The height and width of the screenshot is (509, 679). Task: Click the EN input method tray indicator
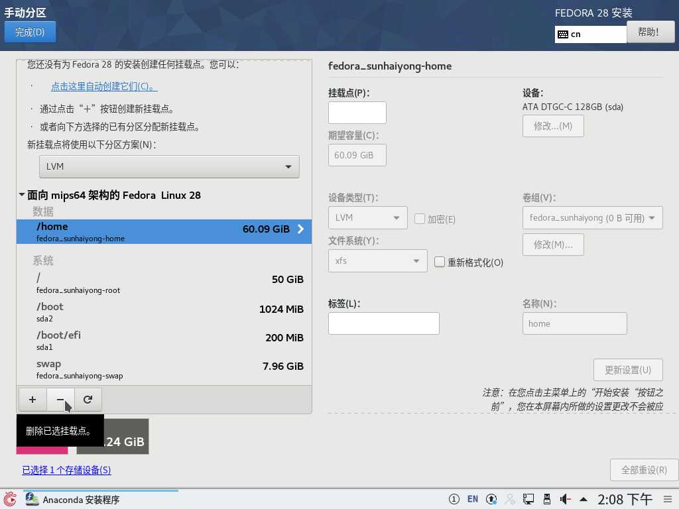(x=472, y=500)
